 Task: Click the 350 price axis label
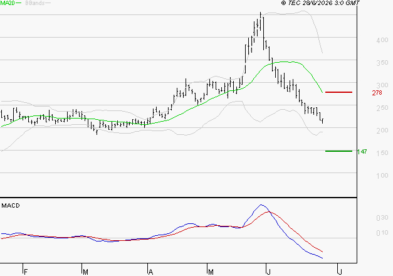[382, 63]
